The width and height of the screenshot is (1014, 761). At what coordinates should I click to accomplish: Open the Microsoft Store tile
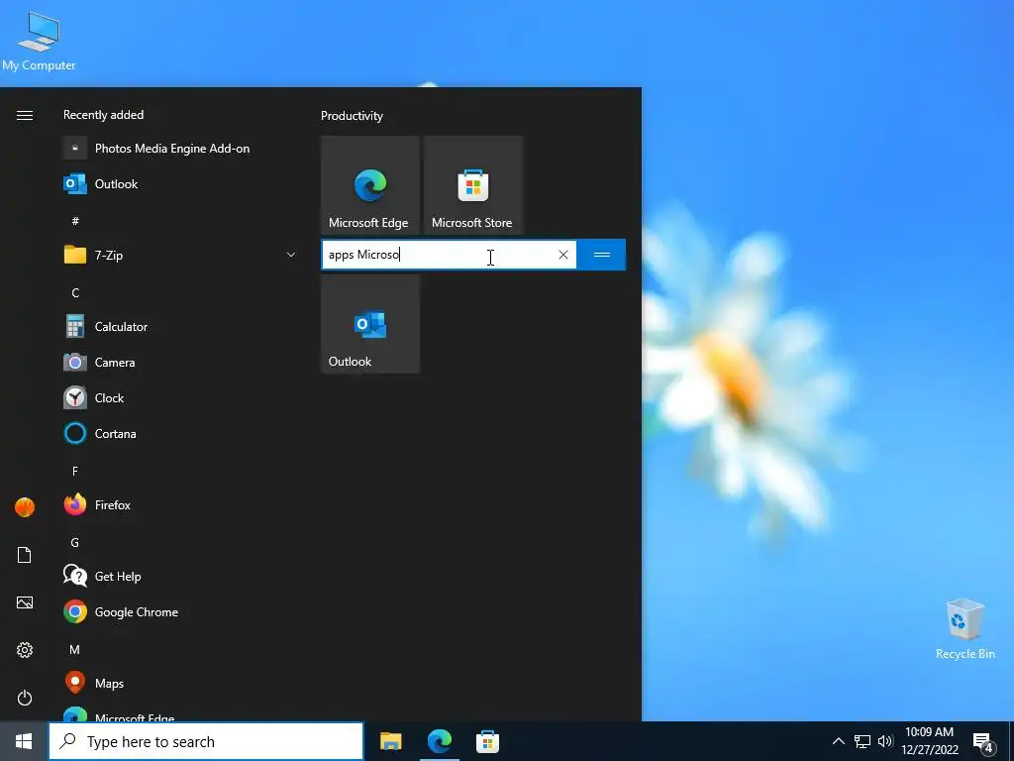point(472,185)
